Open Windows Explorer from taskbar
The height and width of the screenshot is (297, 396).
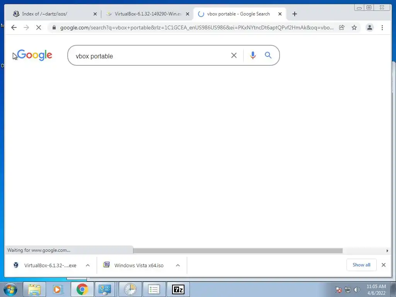pyautogui.click(x=34, y=289)
